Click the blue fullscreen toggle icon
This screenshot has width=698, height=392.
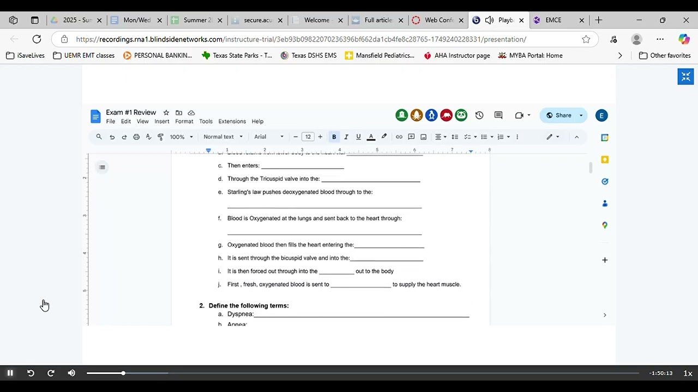(x=685, y=77)
